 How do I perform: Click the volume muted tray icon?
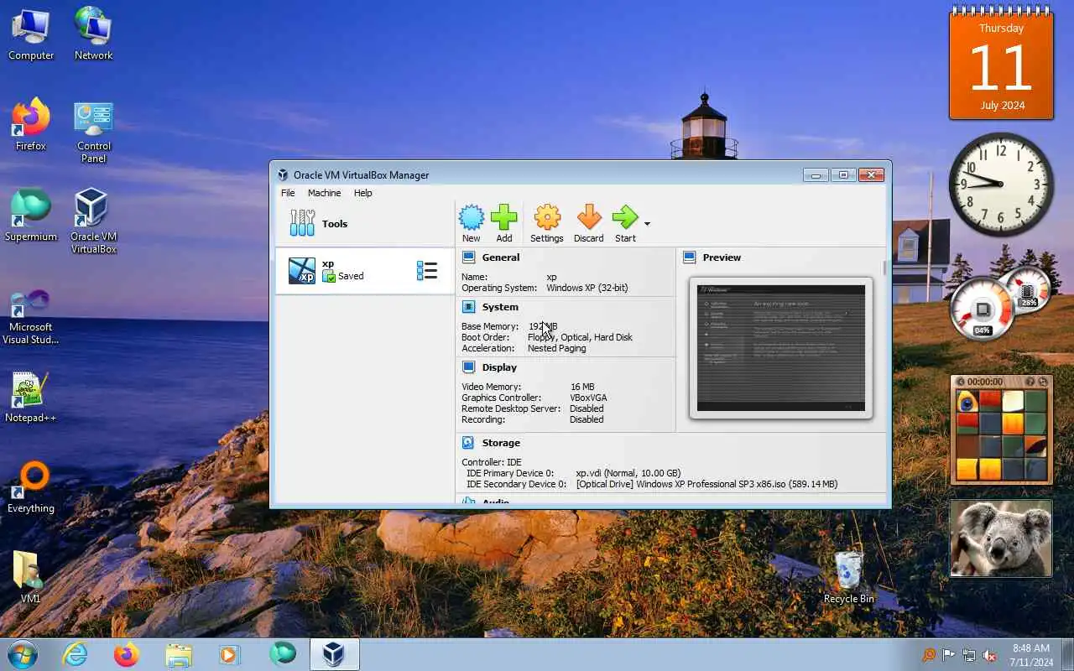coord(989,655)
